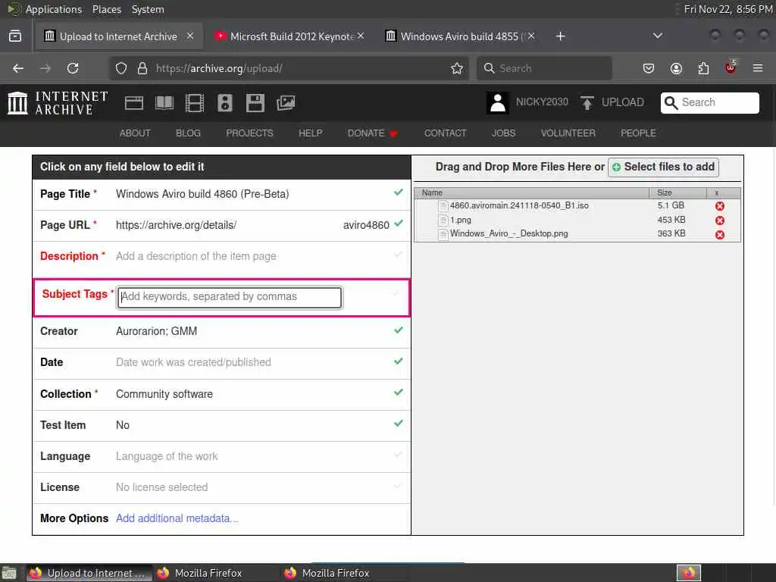Open the Applications menu

(x=54, y=9)
